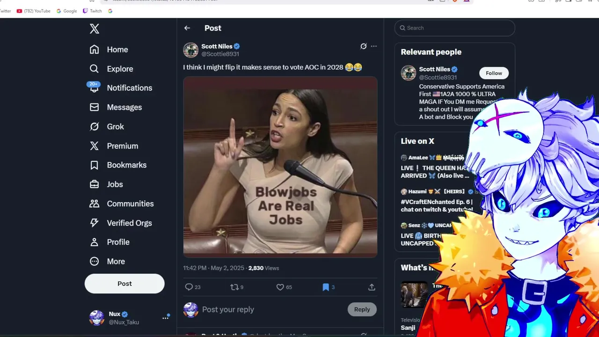Click the white Post button

[124, 284]
